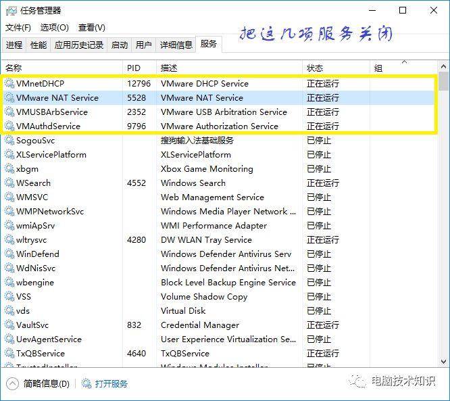The width and height of the screenshot is (450, 401).
Task: Click the gear icon beside WMSVC
Action: (9, 197)
